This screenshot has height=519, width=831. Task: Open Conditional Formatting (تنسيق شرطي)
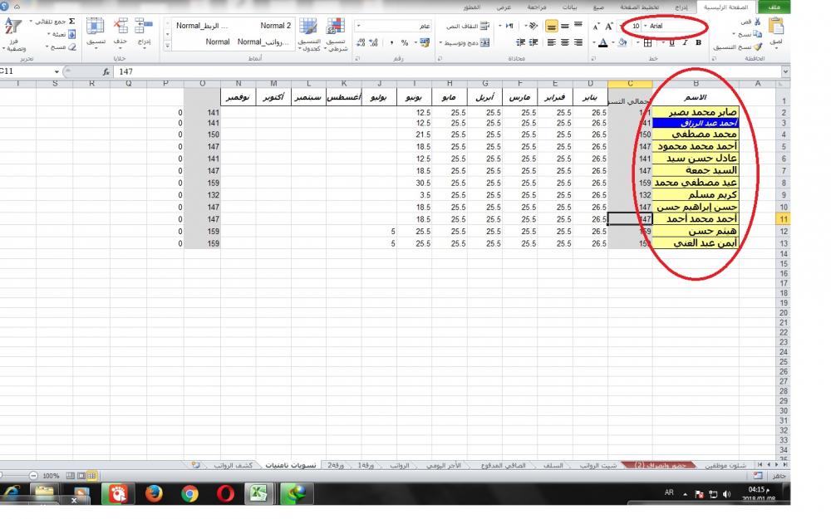336,34
